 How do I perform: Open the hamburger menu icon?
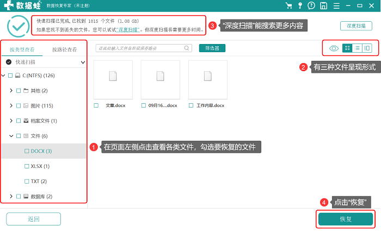(336, 5)
